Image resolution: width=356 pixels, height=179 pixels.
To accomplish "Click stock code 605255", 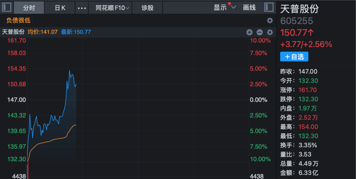I will (x=297, y=21).
